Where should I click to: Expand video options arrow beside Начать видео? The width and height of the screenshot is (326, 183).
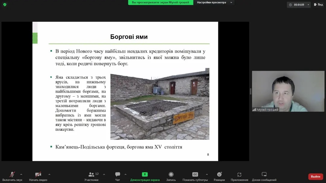pos(49,174)
